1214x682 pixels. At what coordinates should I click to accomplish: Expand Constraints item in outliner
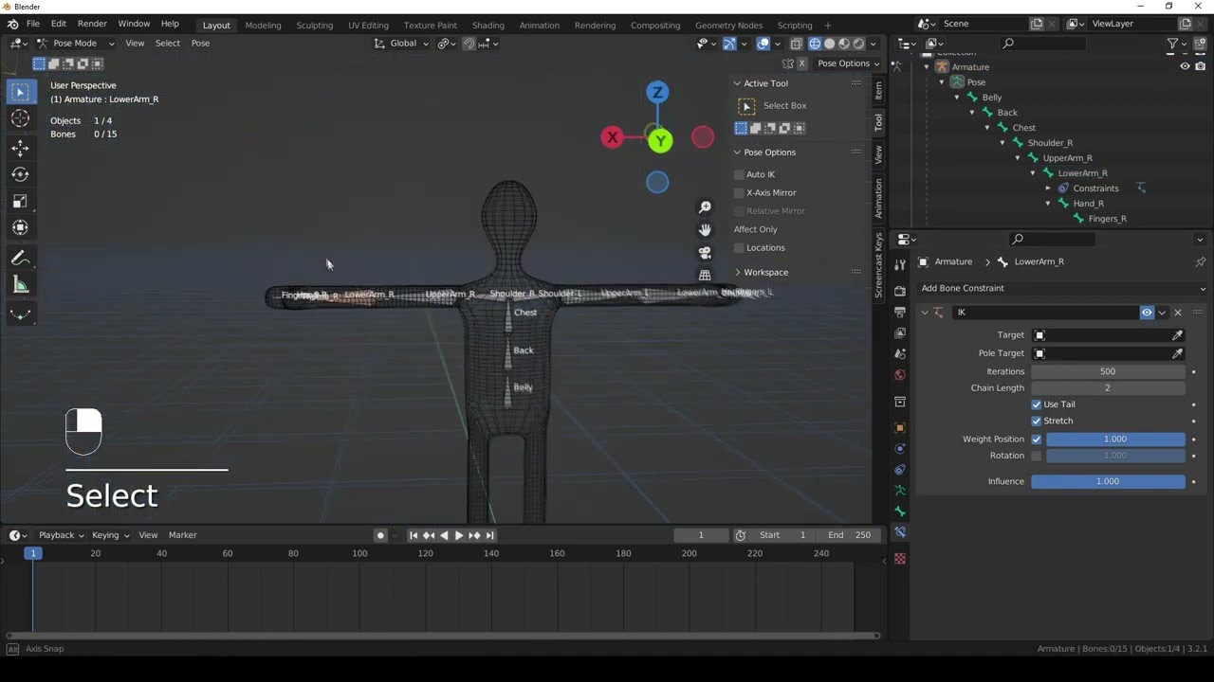coord(1048,188)
